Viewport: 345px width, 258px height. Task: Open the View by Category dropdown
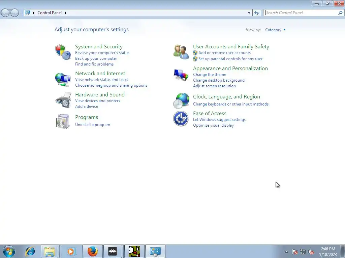point(275,30)
